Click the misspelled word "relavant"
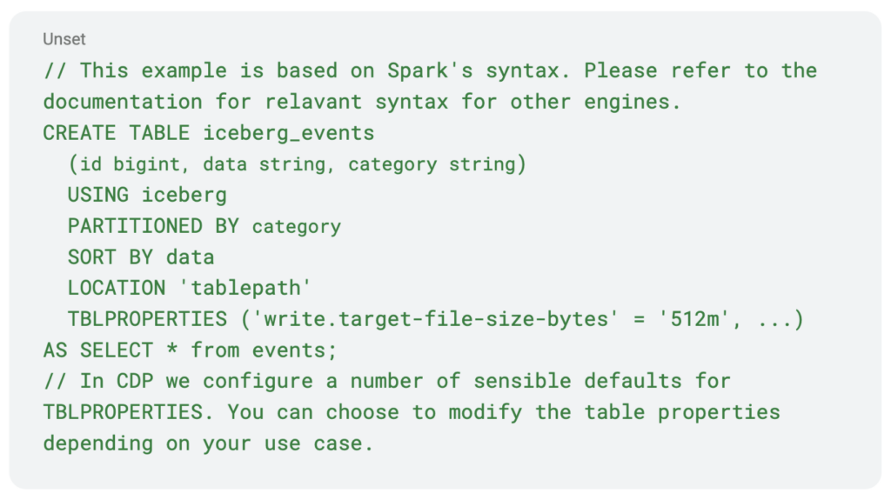This screenshot has height=500, width=891. [313, 103]
